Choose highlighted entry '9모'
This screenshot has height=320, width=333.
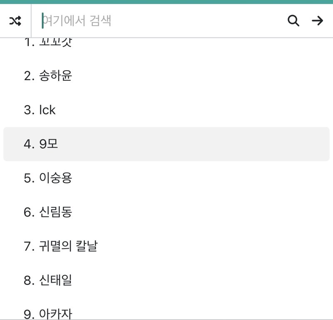pos(166,144)
